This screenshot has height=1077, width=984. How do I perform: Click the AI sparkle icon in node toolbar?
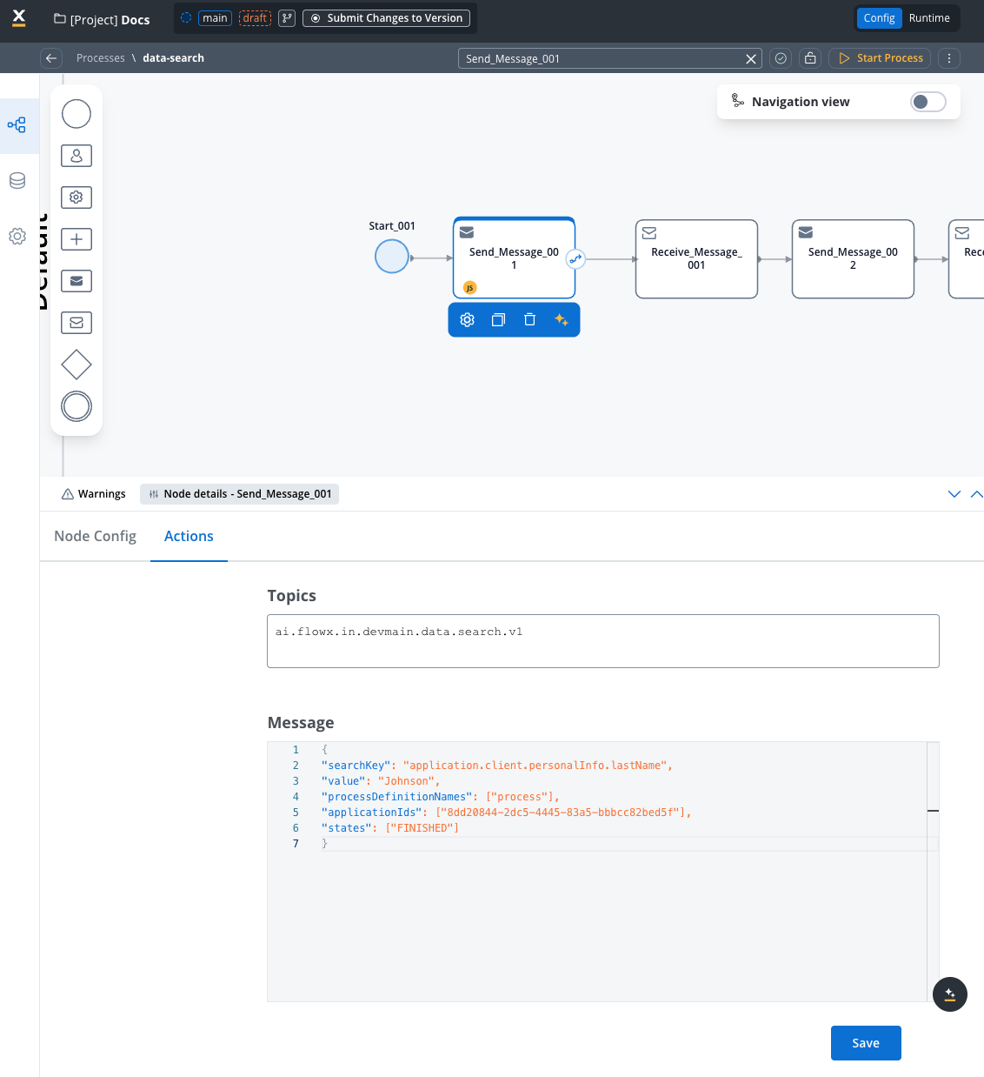(x=562, y=320)
